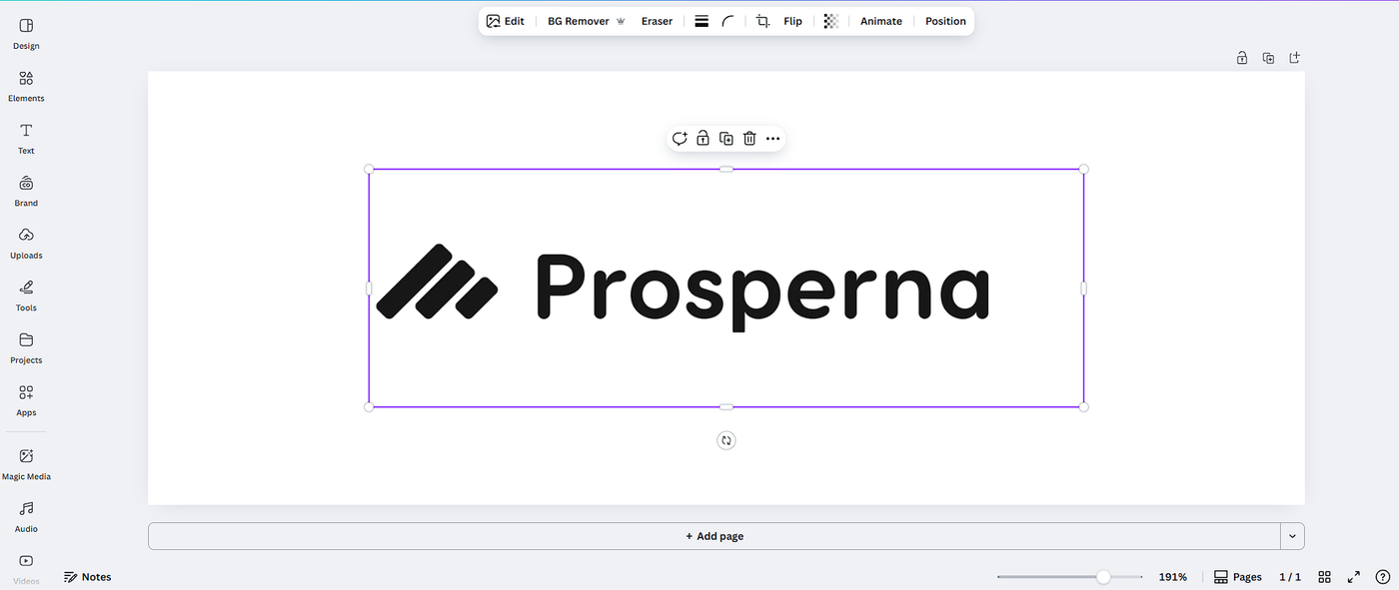This screenshot has height=590, width=1399.
Task: Open the Design panel
Action: tap(26, 33)
